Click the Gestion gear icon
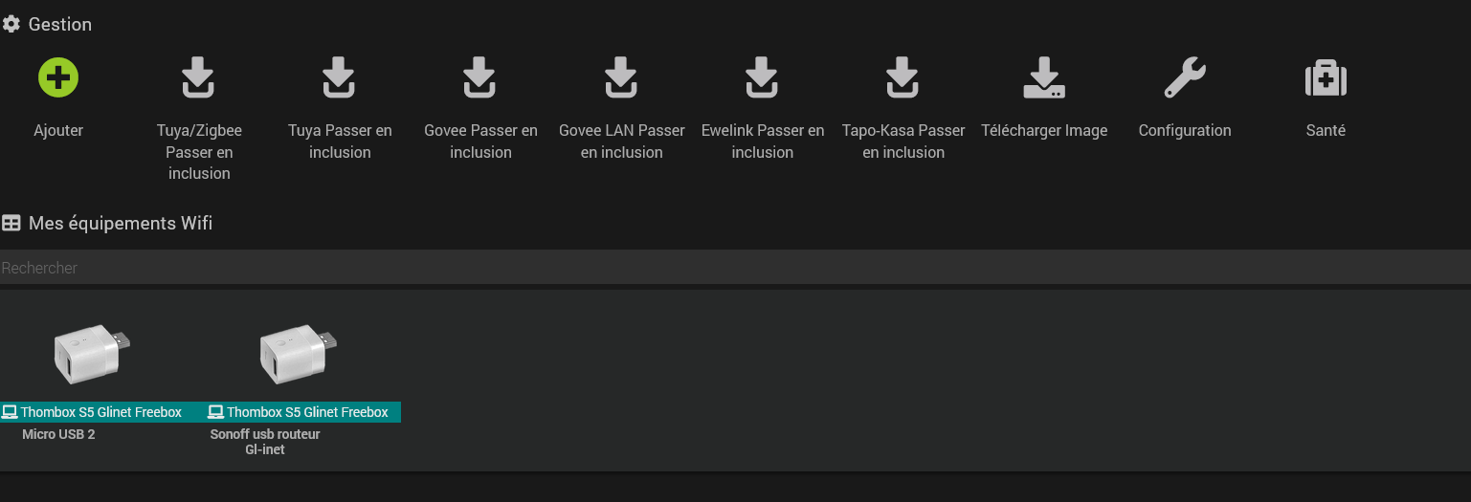Viewport: 1471px width, 502px height. 11,25
